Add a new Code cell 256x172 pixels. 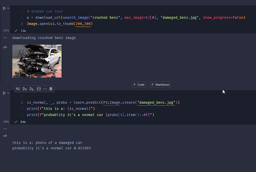coord(138,84)
